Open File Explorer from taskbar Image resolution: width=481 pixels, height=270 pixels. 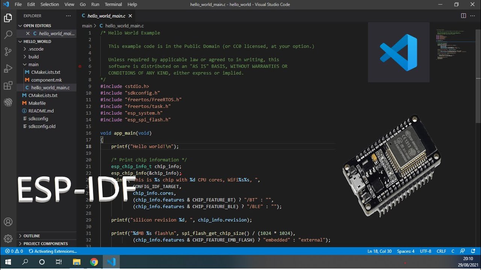77,262
